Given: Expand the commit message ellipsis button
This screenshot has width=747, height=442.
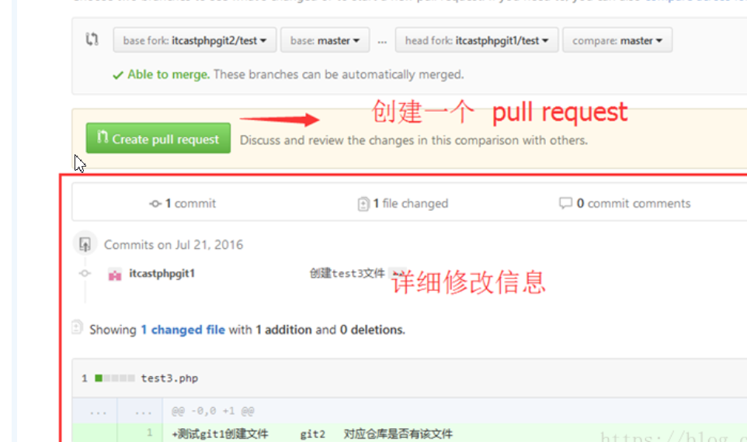Looking at the screenshot, I should tap(398, 274).
